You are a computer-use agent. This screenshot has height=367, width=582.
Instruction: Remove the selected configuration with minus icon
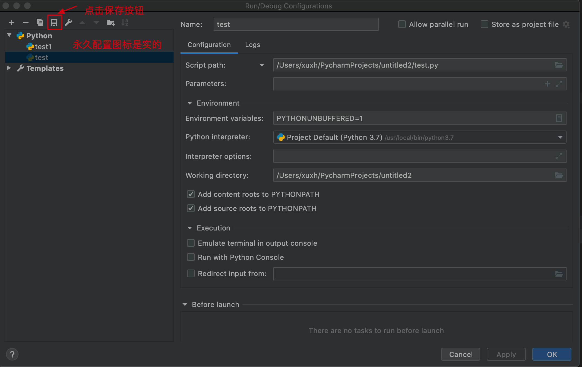[x=26, y=23]
